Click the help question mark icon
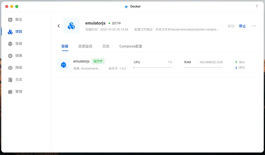 256,7
